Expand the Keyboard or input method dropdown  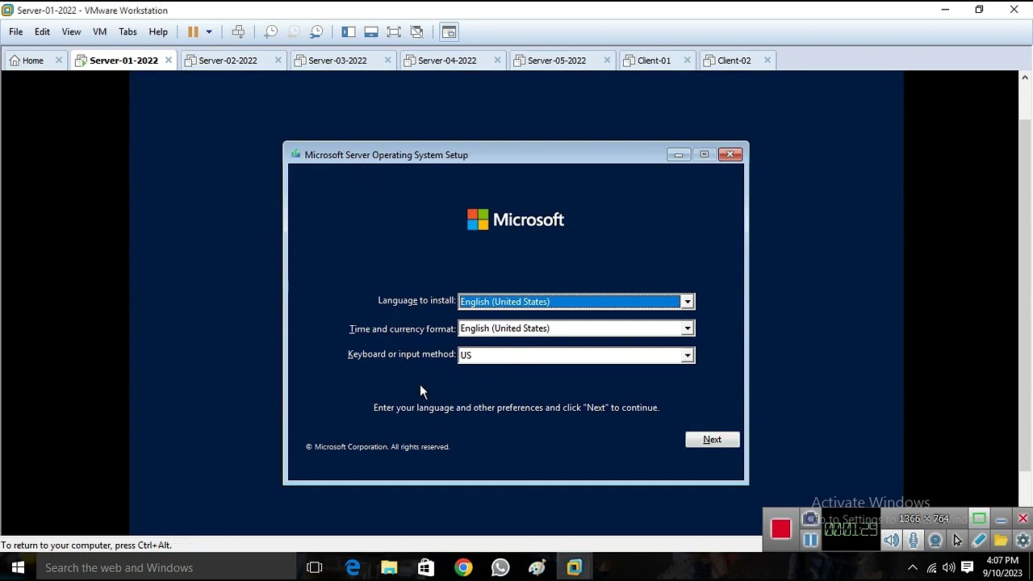click(687, 355)
